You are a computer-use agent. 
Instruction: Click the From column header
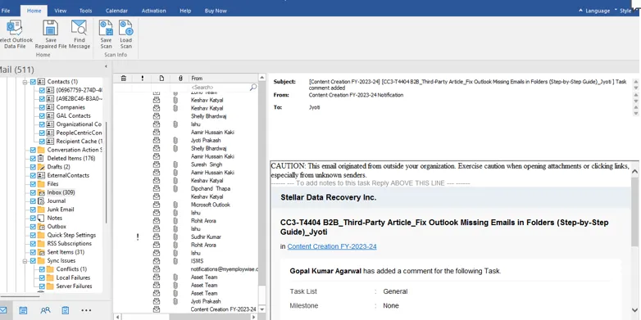tap(223, 78)
